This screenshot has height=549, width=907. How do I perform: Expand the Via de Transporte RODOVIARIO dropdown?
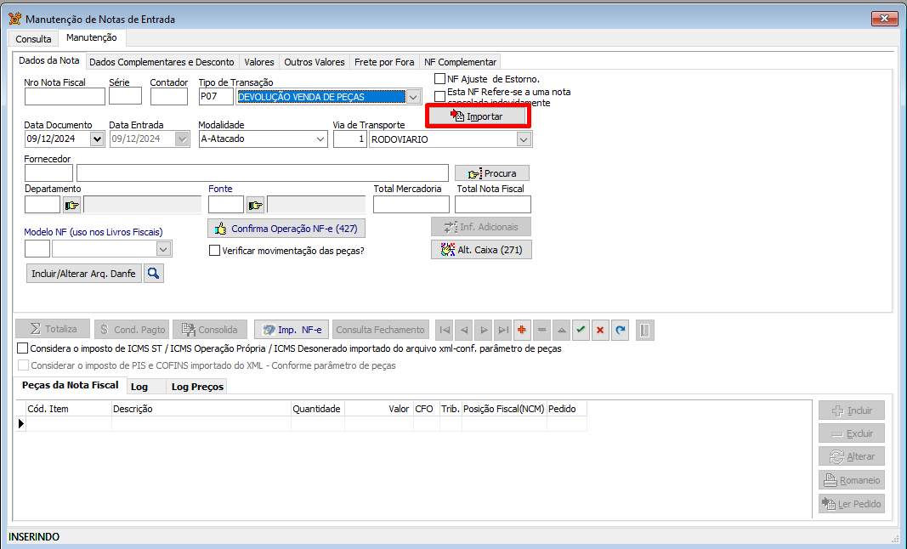pos(524,139)
